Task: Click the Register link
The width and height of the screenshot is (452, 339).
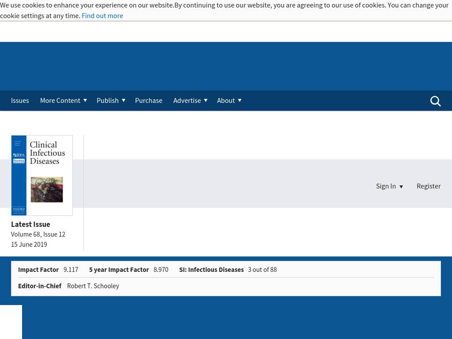Action: [x=428, y=186]
